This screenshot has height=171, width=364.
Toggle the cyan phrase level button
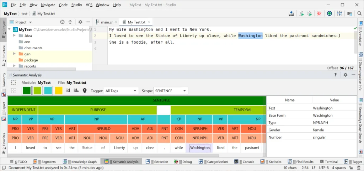coord(48,91)
